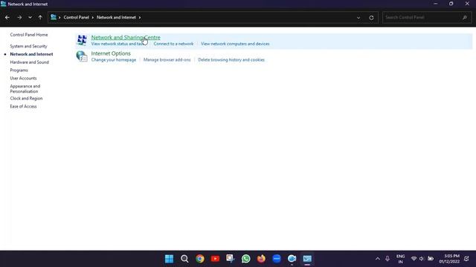Open WhatsApp from taskbar

pyautogui.click(x=246, y=259)
